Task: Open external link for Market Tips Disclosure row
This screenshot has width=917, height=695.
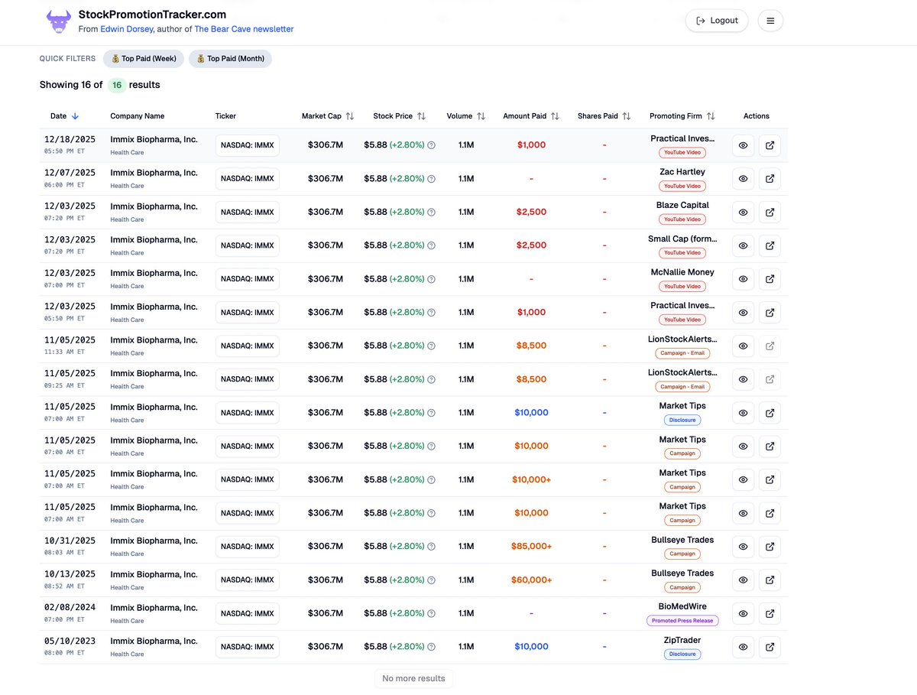Action: coord(770,413)
